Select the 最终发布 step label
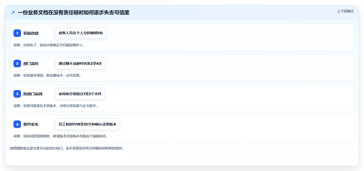This screenshot has width=364, height=171. 31,124
